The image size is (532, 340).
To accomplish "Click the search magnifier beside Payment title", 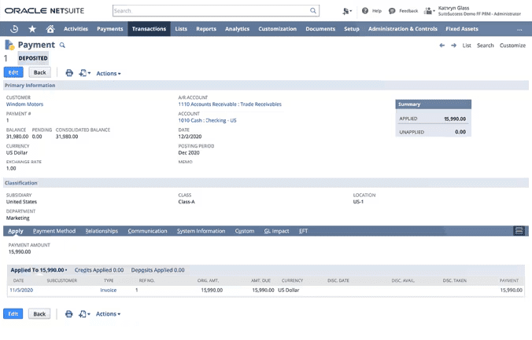I will [x=62, y=46].
